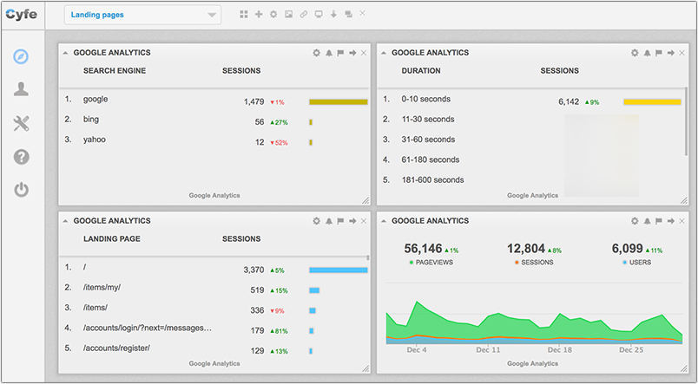Toggle the Users series legend

tap(637, 263)
